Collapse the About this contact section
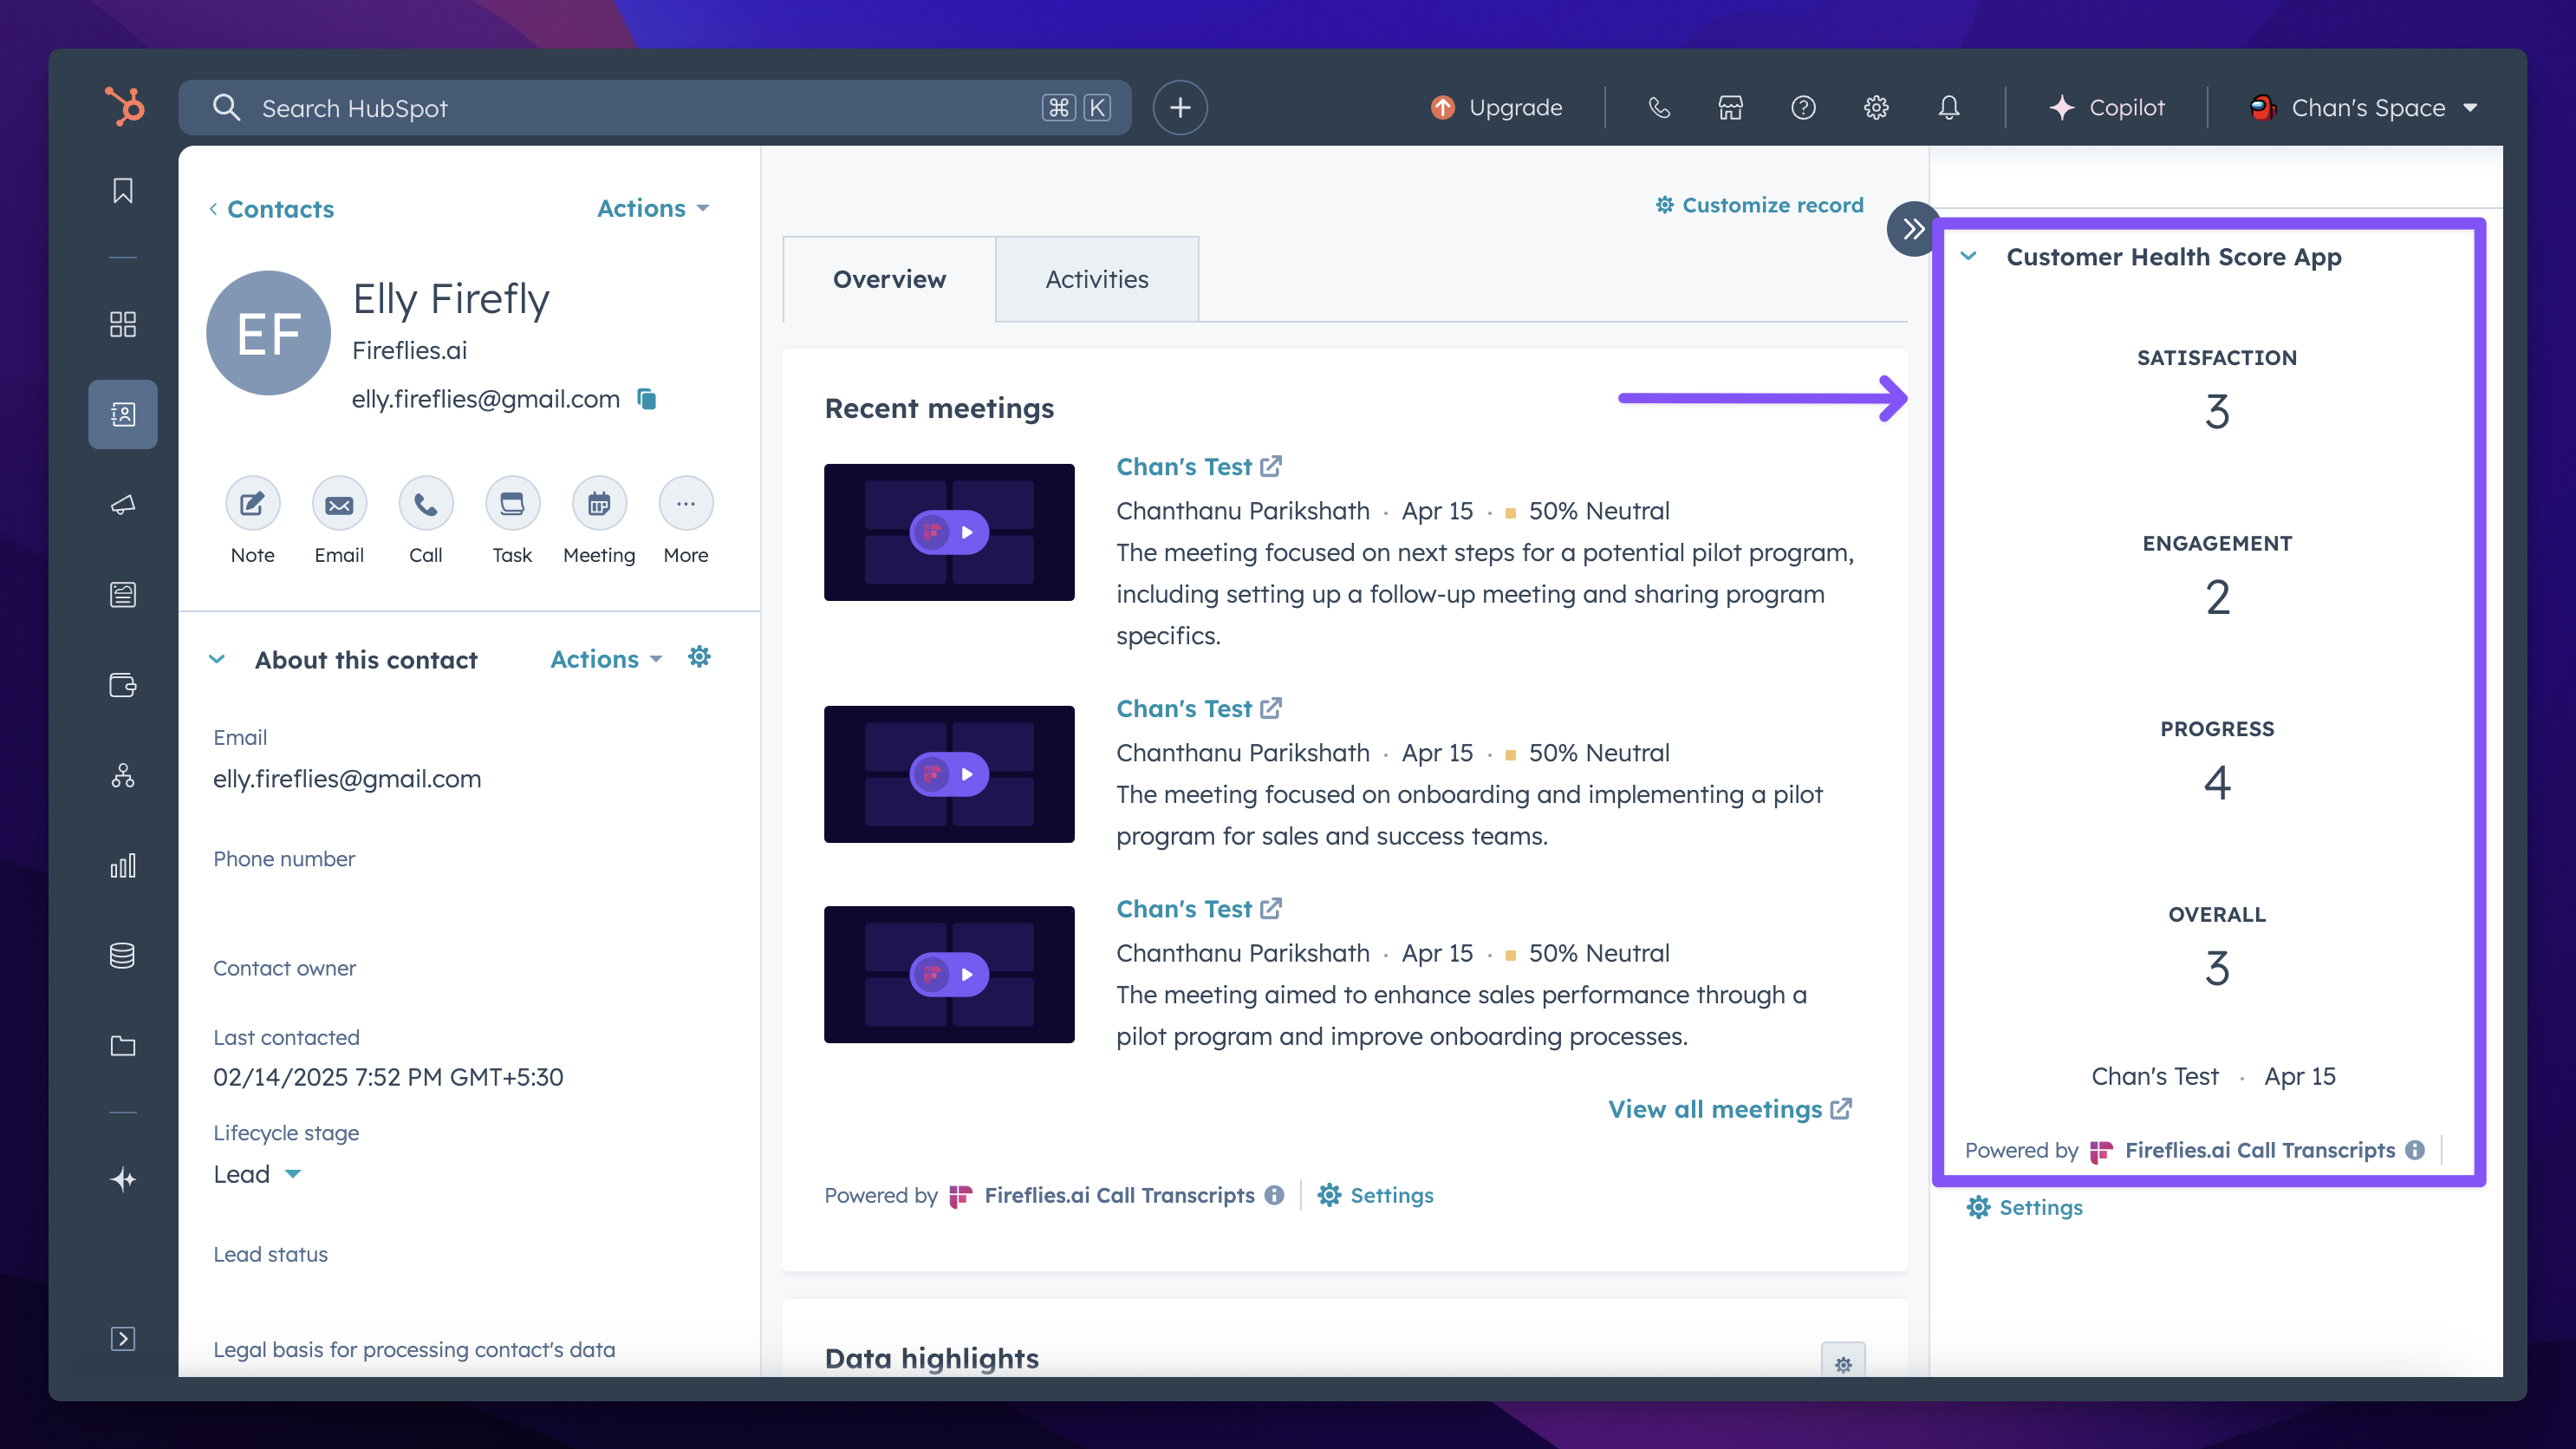This screenshot has height=1449, width=2576. tap(217, 659)
